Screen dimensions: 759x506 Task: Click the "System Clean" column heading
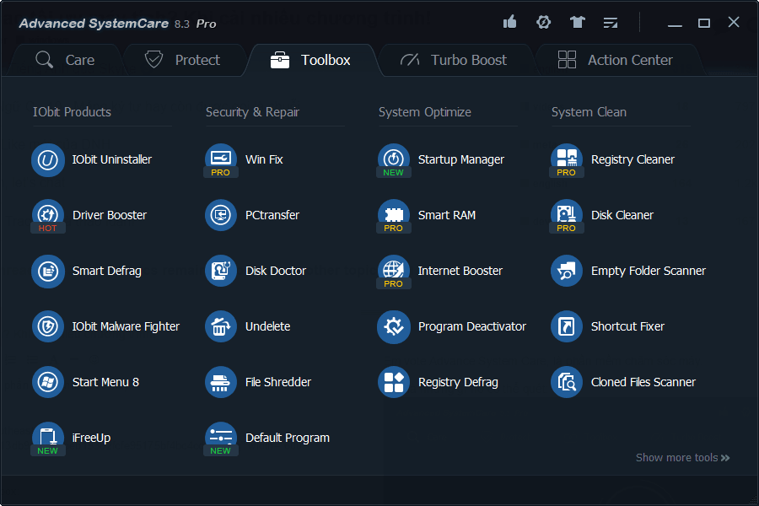pyautogui.click(x=589, y=112)
